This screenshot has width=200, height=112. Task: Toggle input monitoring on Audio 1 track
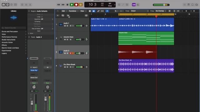(x=73, y=26)
